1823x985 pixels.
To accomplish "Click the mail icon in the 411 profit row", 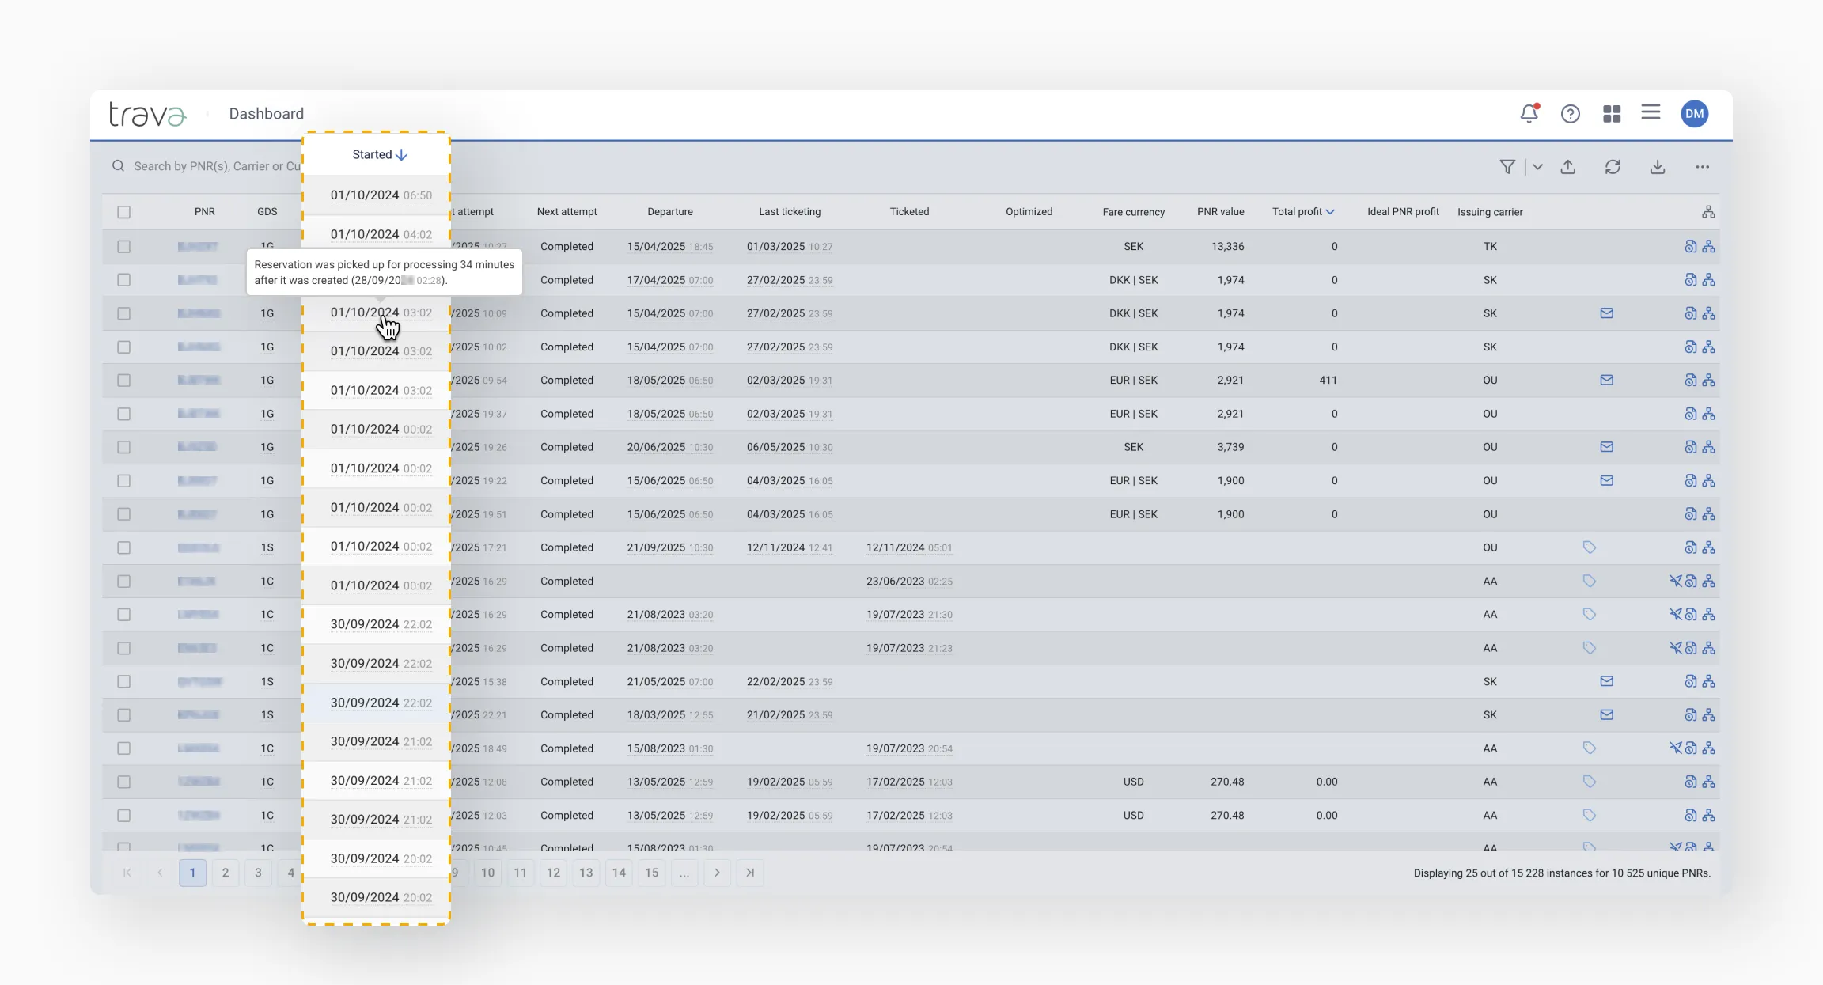I will point(1607,381).
